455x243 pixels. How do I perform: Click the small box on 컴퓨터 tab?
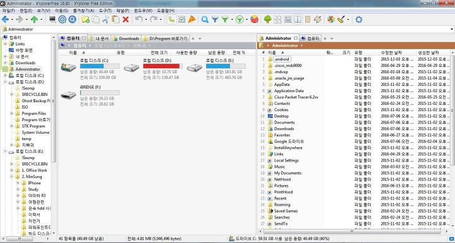tap(84, 38)
